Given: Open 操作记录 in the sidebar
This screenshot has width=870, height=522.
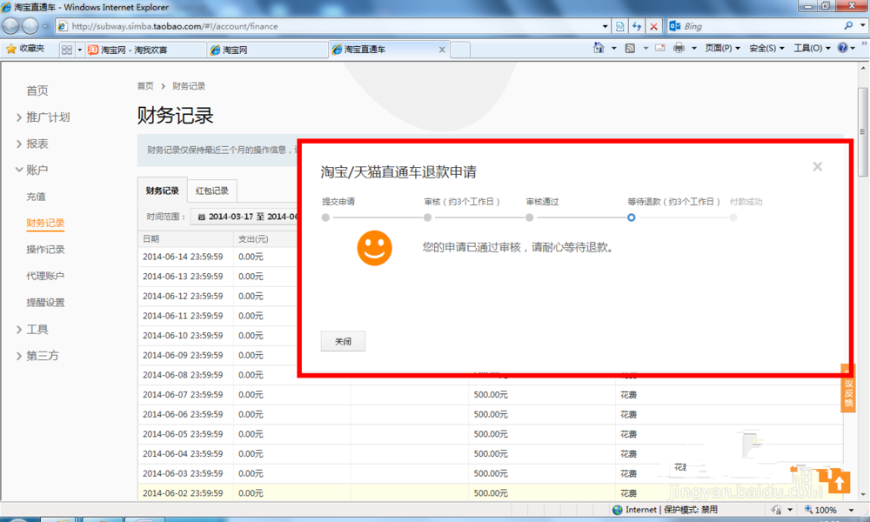Looking at the screenshot, I should [45, 250].
